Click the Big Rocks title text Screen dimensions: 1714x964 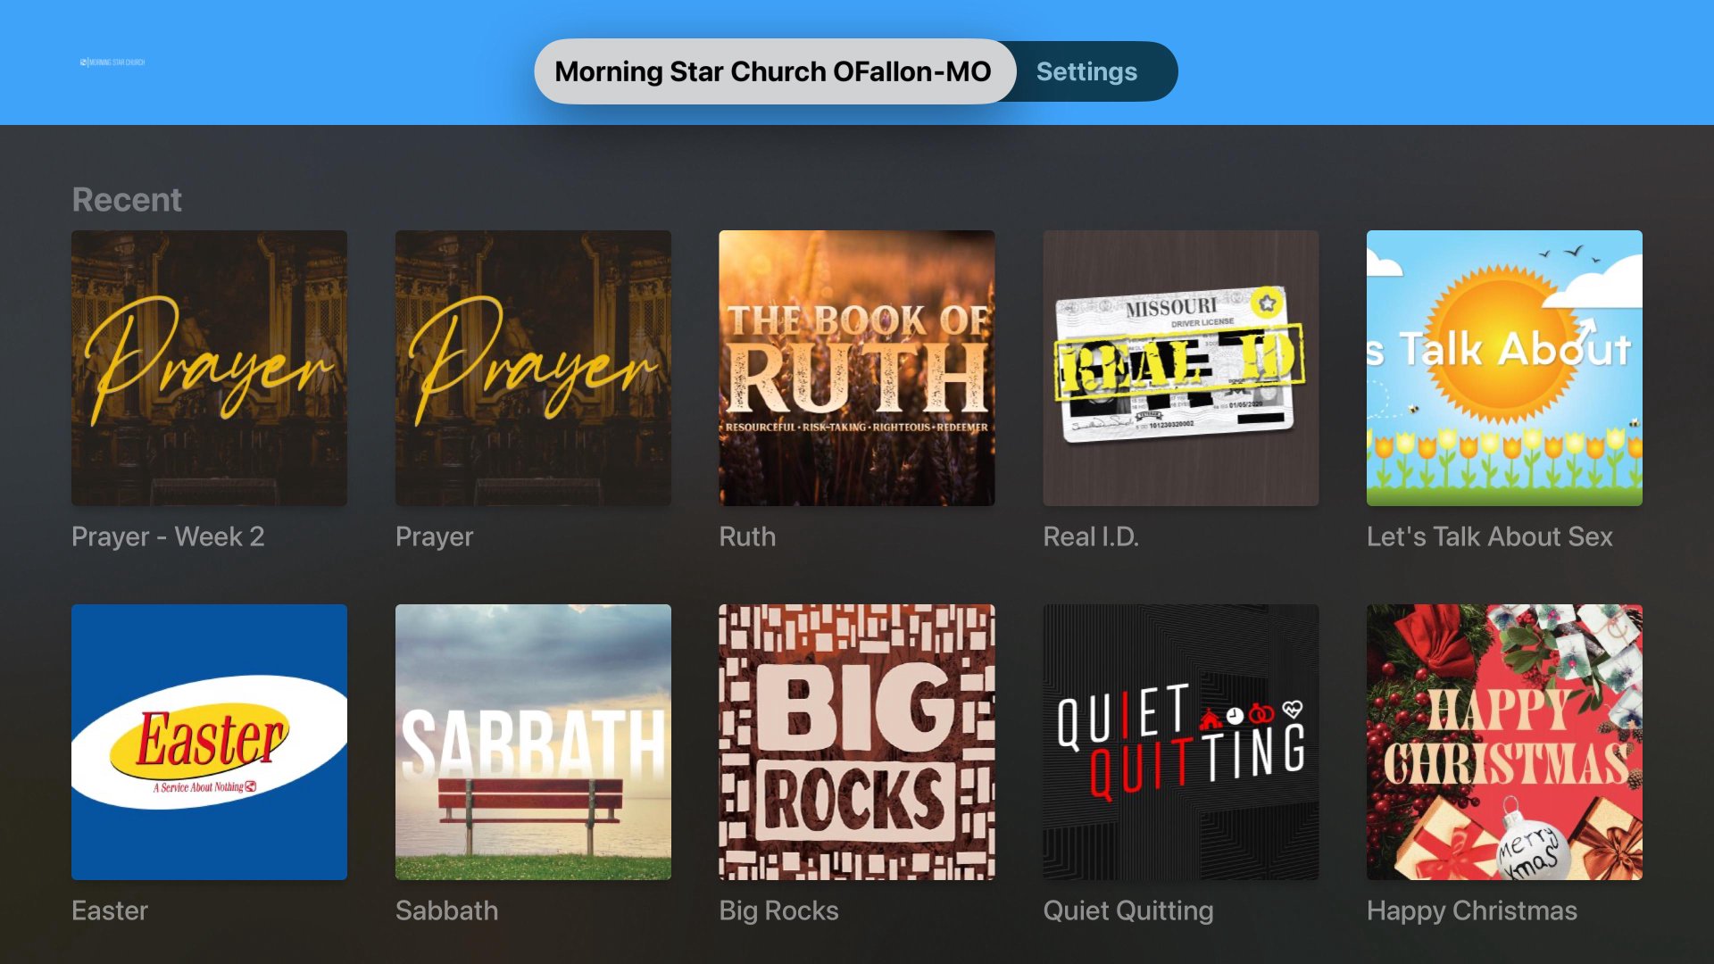click(779, 910)
